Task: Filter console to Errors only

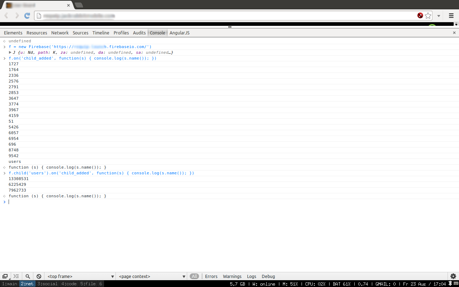Action: (x=211, y=276)
